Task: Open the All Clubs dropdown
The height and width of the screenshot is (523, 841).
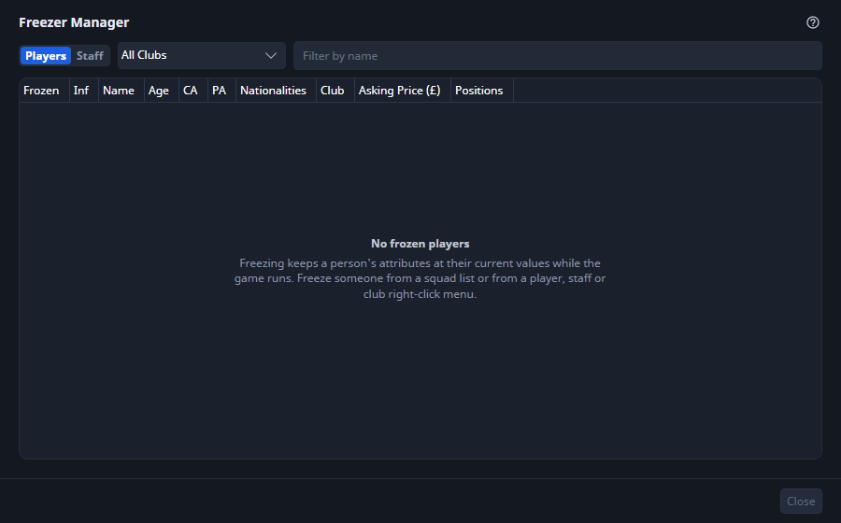Action: (202, 56)
